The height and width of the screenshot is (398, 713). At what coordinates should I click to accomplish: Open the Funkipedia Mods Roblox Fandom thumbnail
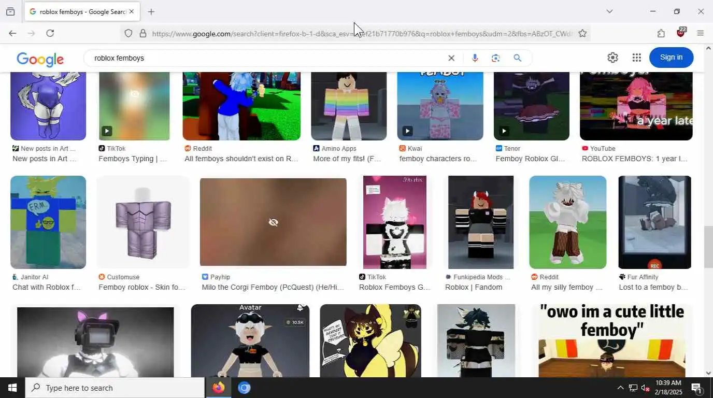(481, 222)
